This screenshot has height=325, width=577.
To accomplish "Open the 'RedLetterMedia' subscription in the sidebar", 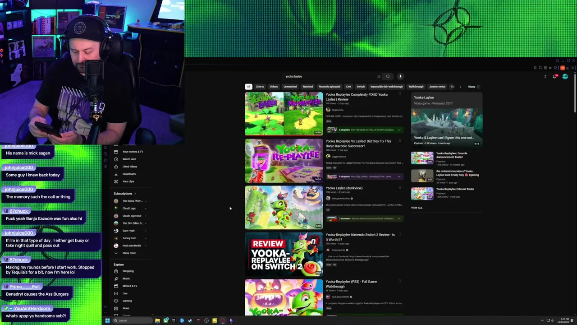I will [x=132, y=246].
